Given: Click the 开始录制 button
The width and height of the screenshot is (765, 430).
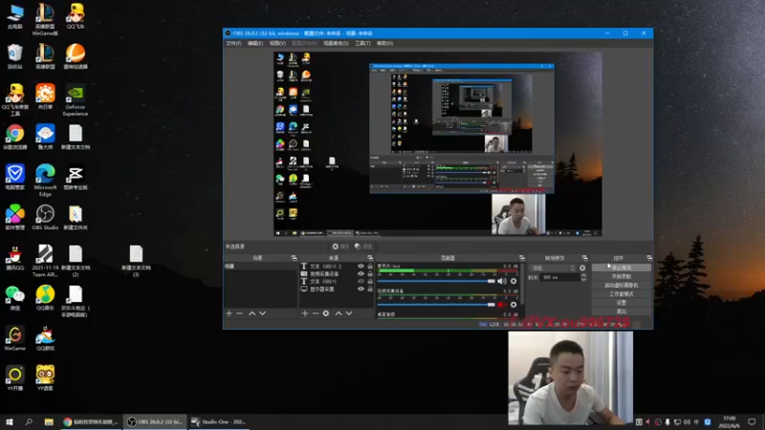Looking at the screenshot, I should point(621,276).
